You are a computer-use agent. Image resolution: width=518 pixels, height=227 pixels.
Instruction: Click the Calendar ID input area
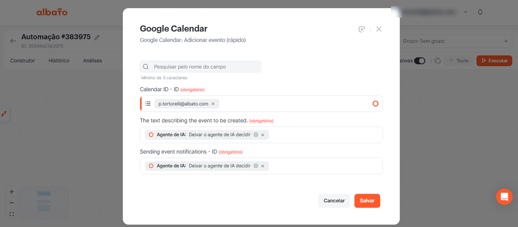[x=261, y=104]
